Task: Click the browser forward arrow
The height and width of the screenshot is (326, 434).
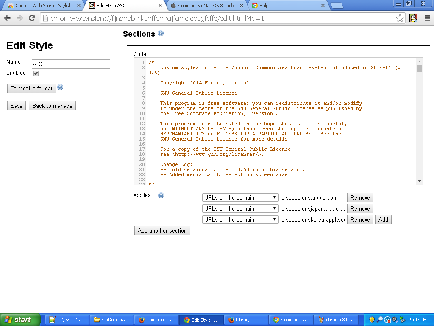Action: point(19,18)
